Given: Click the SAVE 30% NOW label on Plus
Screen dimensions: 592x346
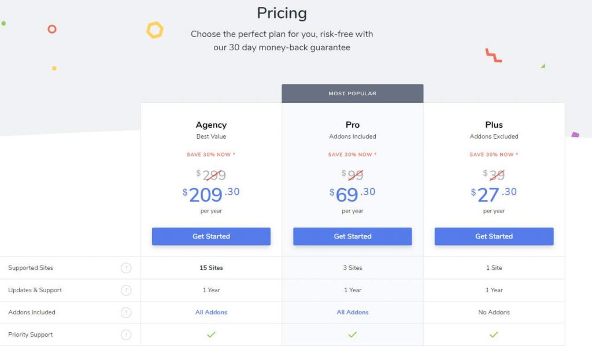Looking at the screenshot, I should [494, 154].
